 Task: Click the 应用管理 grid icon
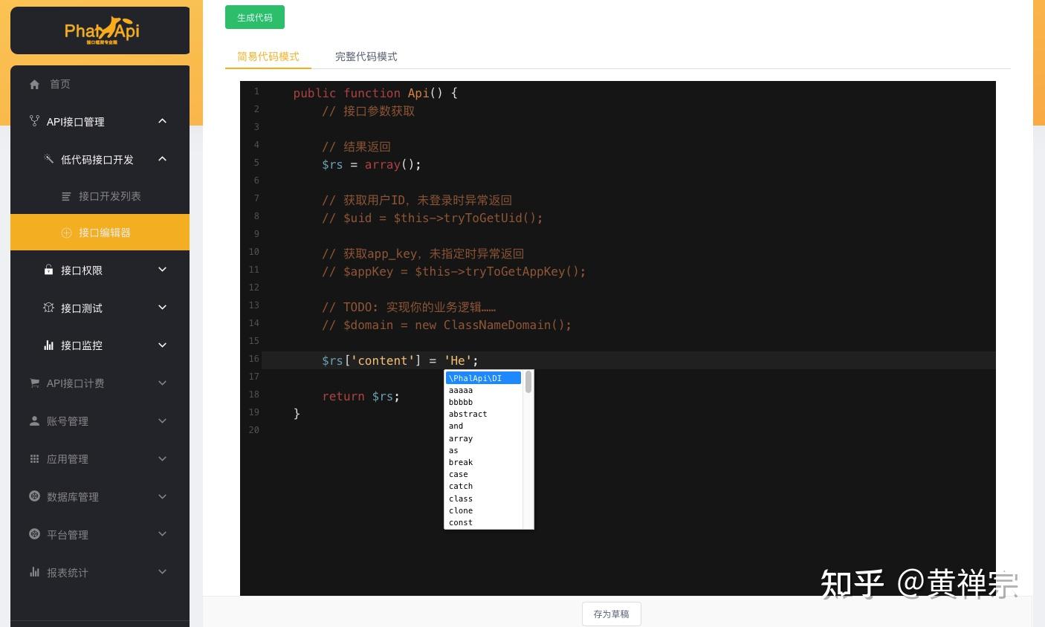click(x=34, y=459)
